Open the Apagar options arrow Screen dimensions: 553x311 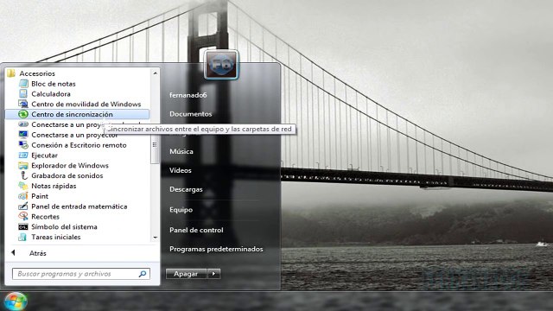tap(213, 274)
